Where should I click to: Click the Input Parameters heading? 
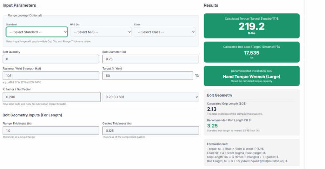(x=19, y=5)
